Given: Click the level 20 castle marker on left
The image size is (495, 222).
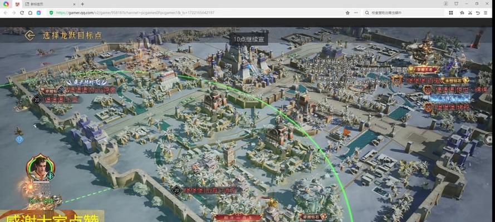Looking at the screenshot, I should [x=37, y=100].
